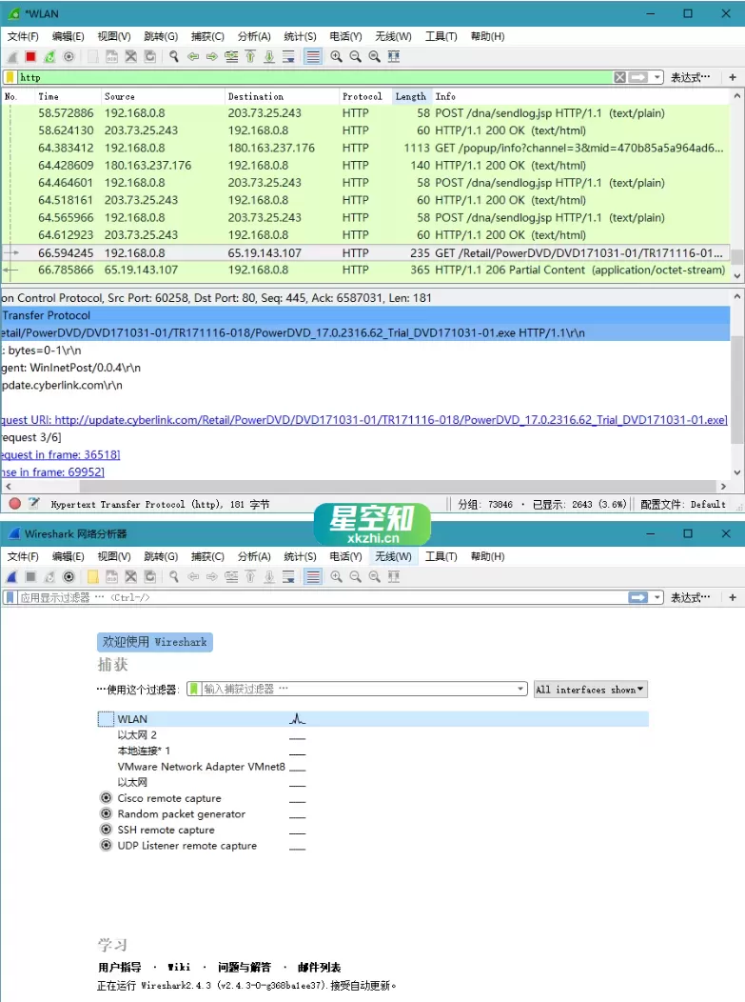Clear the http display filter with X button
745x1002 pixels.
coord(619,77)
